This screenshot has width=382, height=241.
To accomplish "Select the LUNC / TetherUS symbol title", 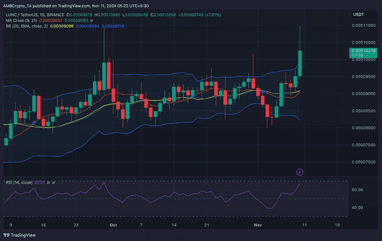I will point(22,15).
